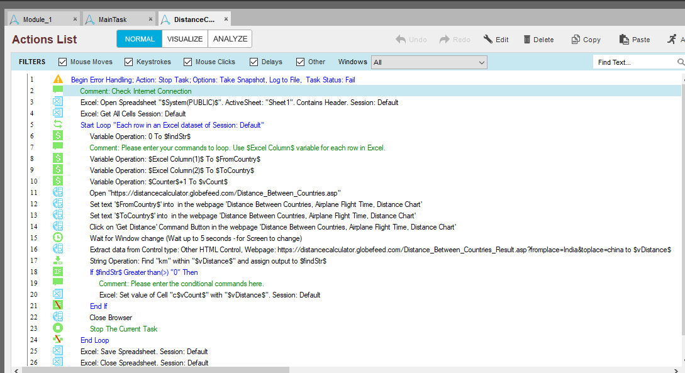Uncheck the Mouse Moves filter
This screenshot has width=685, height=373.
pos(62,62)
